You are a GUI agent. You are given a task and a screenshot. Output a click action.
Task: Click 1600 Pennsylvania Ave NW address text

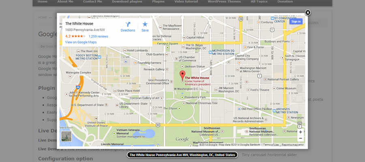tap(85, 30)
